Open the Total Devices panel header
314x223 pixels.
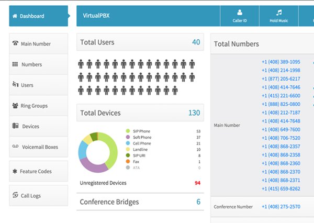click(x=140, y=113)
